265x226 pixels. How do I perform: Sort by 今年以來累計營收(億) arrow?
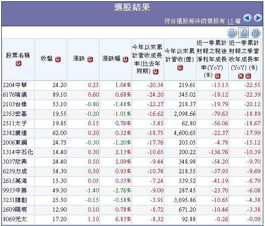[180, 68]
